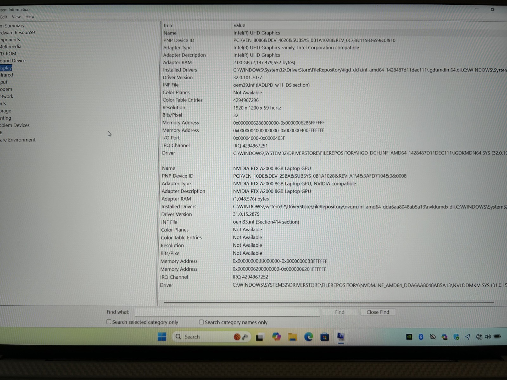Open Windows Security shield tray icon
The height and width of the screenshot is (380, 507).
point(456,337)
